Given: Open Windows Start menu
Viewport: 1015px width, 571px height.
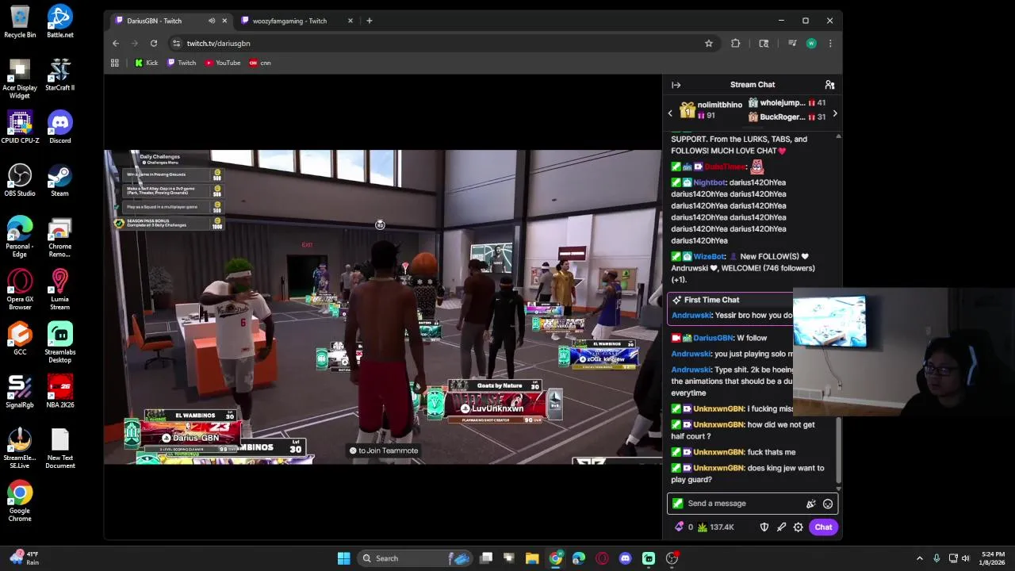Looking at the screenshot, I should point(344,558).
